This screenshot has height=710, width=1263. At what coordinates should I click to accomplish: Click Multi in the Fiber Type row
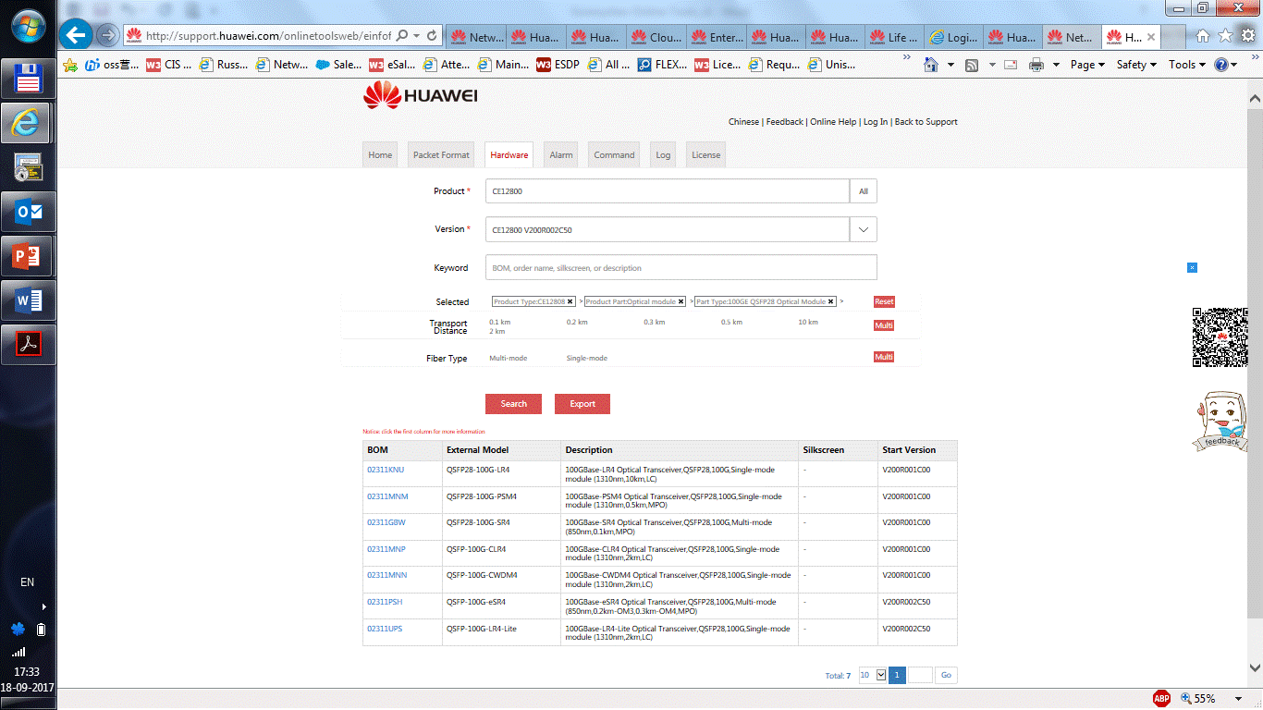(884, 357)
